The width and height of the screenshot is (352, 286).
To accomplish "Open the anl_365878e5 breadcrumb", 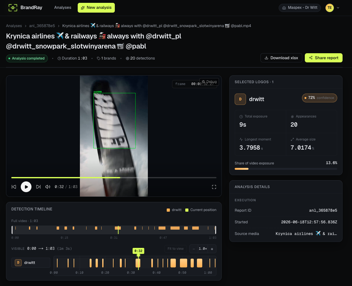I will (42, 26).
